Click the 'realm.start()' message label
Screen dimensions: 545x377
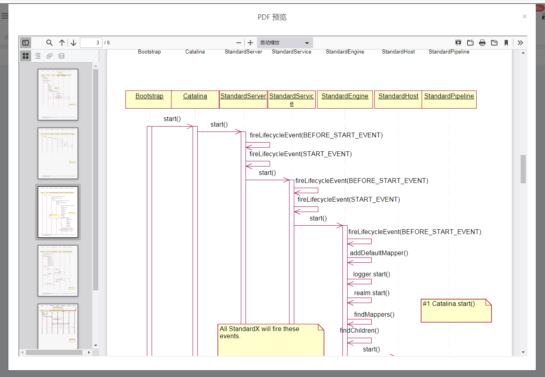pyautogui.click(x=372, y=293)
